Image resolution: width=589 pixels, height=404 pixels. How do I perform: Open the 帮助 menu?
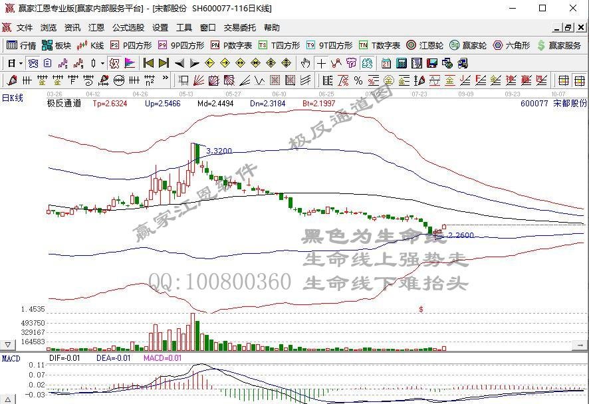[x=272, y=27]
